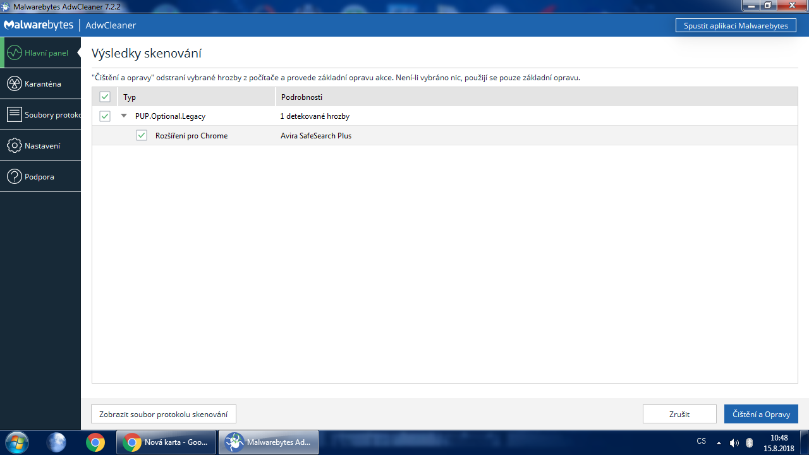
Task: Open the Podpora support section
Action: [40, 177]
